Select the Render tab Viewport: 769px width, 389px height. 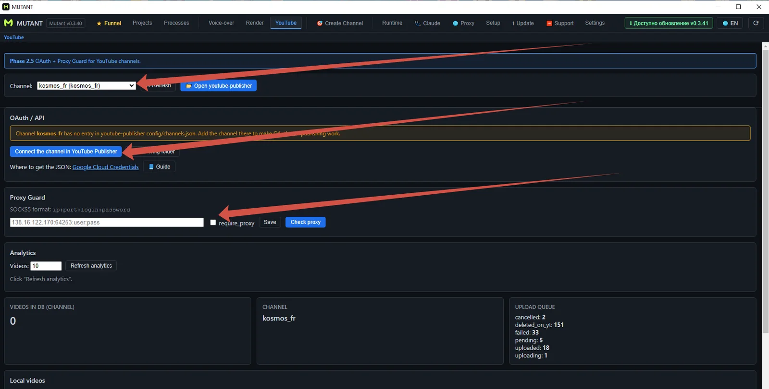click(x=255, y=23)
